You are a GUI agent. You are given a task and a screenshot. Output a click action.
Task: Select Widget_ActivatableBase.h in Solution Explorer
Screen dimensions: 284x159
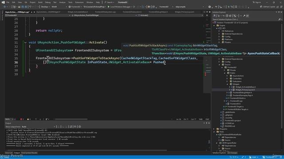(x=245, y=87)
